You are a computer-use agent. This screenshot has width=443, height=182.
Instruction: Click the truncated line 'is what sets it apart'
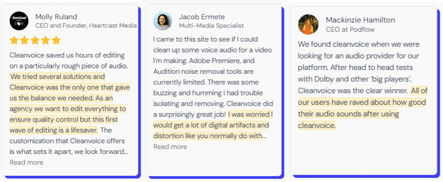(x=69, y=152)
